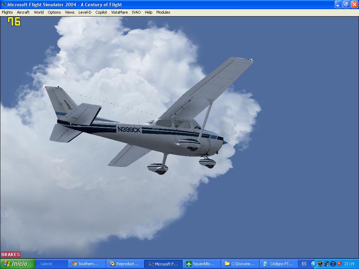Viewport: 359px width, 269px height.
Task: Open the Views menu
Action: click(70, 12)
